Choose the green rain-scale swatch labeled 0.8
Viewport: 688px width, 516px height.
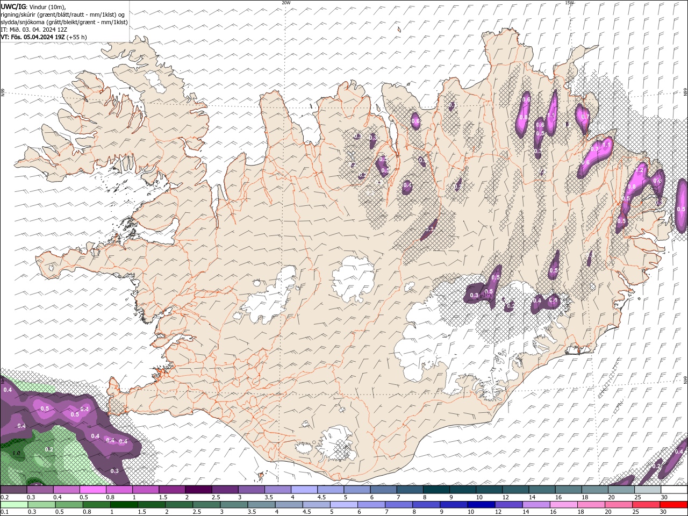[96, 505]
